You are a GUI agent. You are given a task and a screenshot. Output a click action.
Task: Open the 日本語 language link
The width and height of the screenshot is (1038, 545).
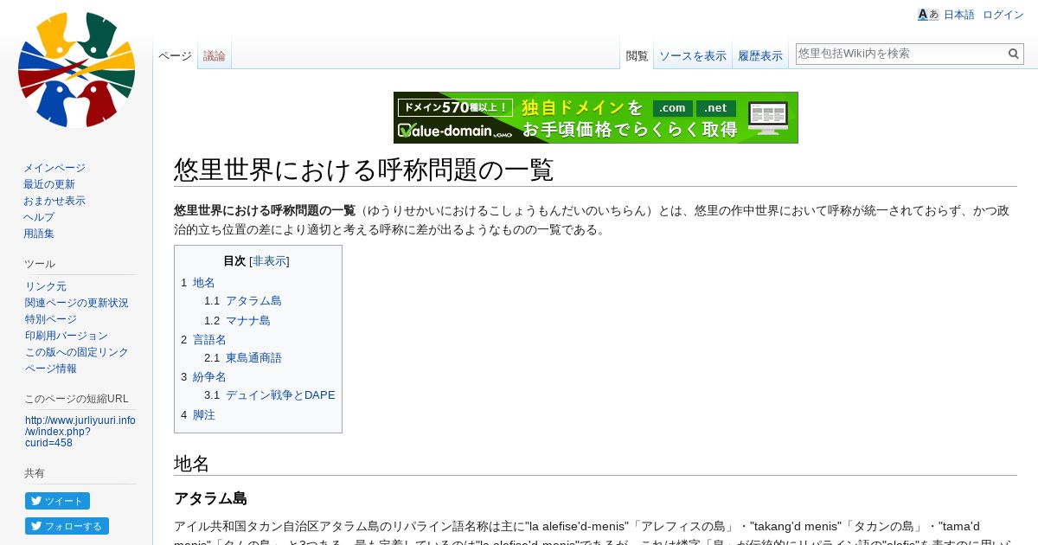click(x=958, y=15)
